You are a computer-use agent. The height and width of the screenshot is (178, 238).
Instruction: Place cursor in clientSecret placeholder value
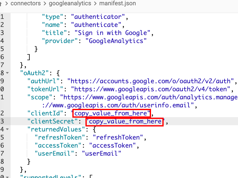125,122
